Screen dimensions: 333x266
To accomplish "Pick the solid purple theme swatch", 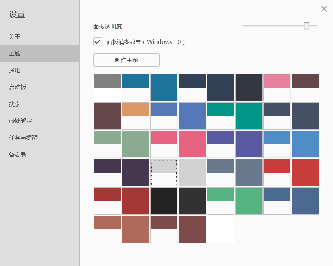I will pyautogui.click(x=249, y=144).
